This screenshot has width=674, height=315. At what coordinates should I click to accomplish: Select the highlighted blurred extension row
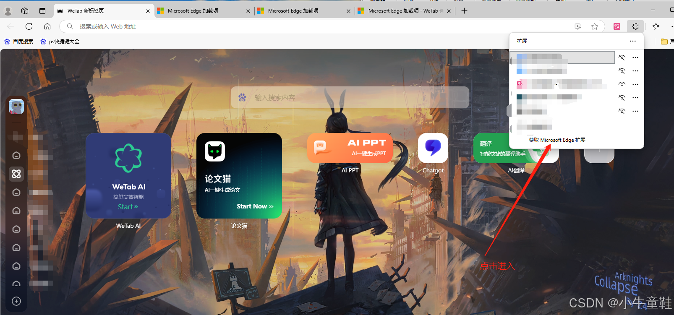562,57
